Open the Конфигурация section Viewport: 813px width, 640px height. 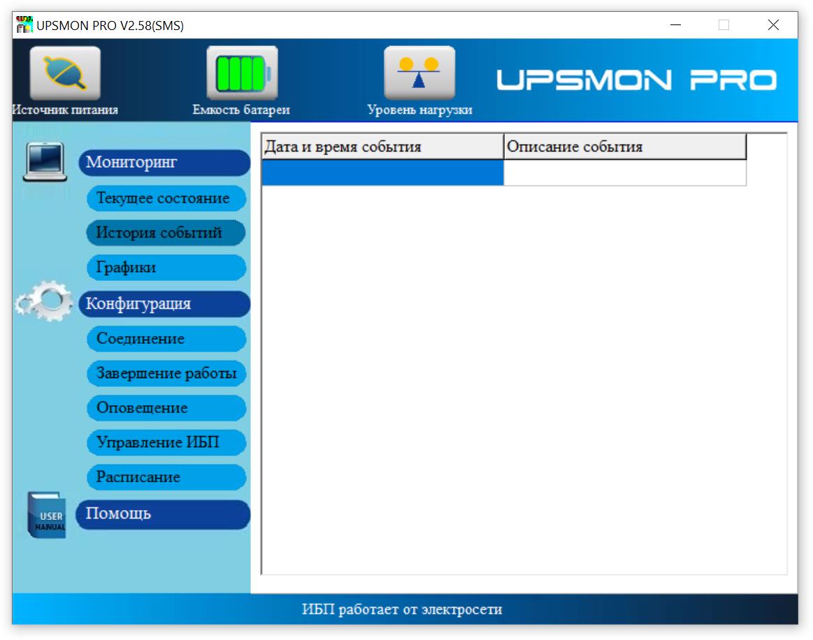click(164, 304)
